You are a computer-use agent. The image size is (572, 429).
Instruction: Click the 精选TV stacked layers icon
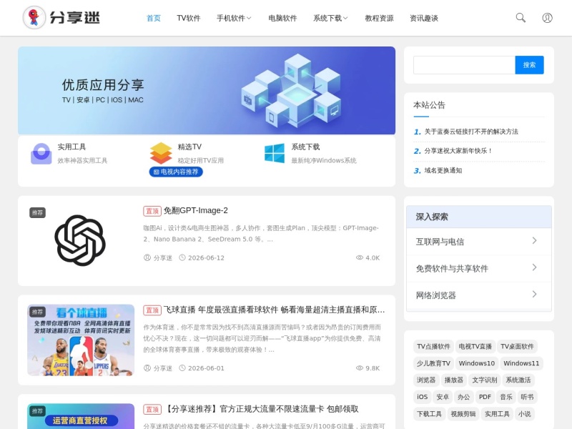161,153
